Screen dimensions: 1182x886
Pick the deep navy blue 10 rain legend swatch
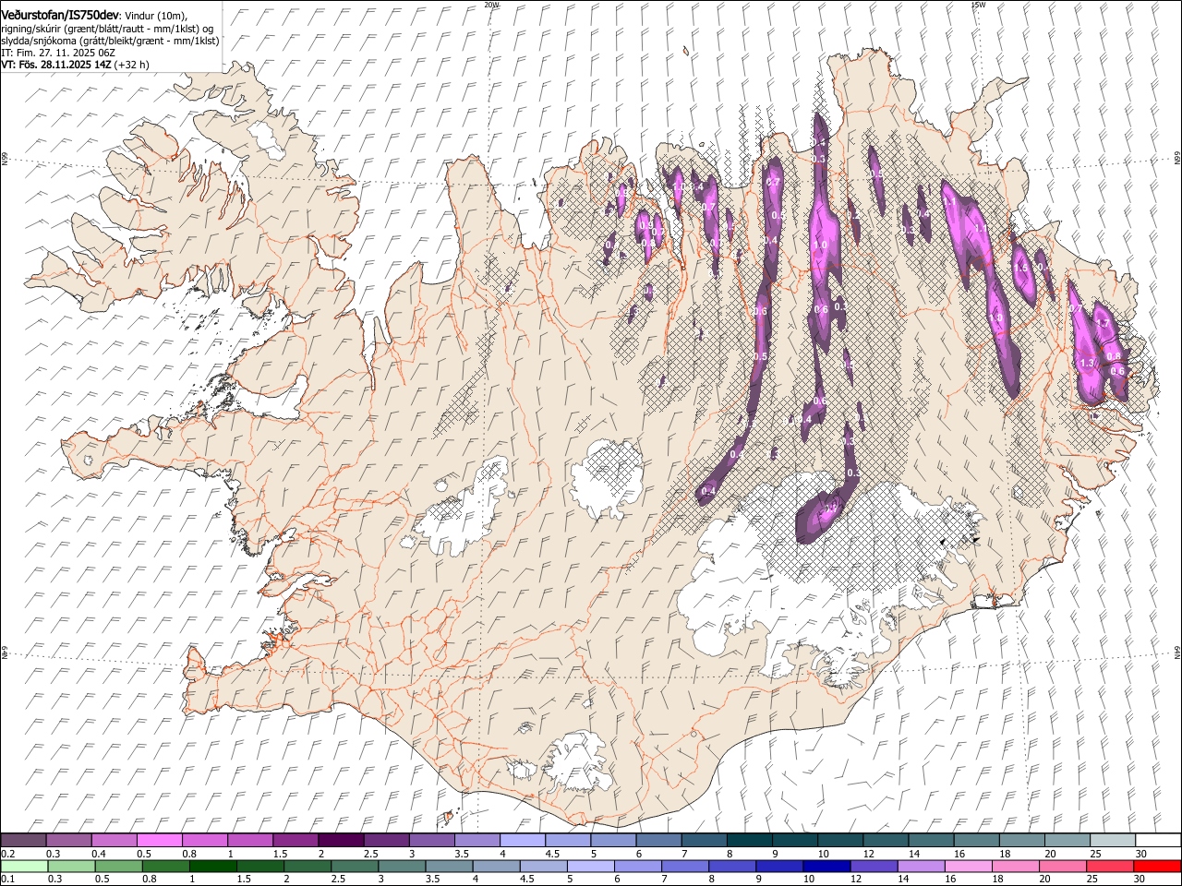(x=826, y=866)
